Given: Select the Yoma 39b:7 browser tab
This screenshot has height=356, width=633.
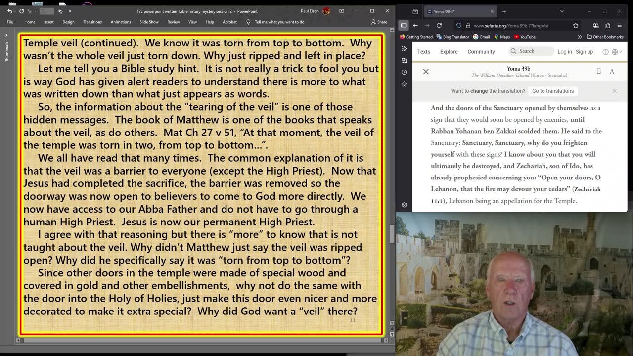Looking at the screenshot, I should (x=460, y=11).
